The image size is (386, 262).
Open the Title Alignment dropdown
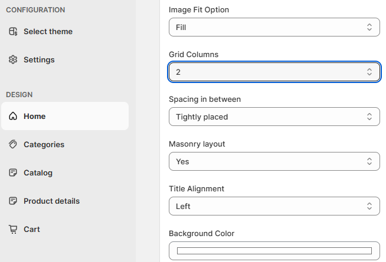pyautogui.click(x=274, y=206)
